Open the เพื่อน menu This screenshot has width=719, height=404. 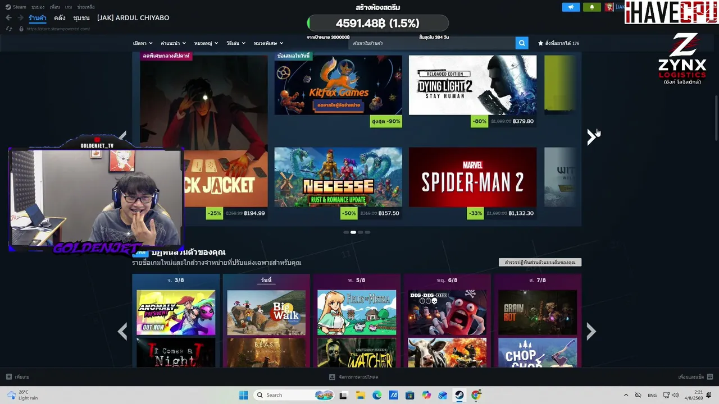[54, 7]
